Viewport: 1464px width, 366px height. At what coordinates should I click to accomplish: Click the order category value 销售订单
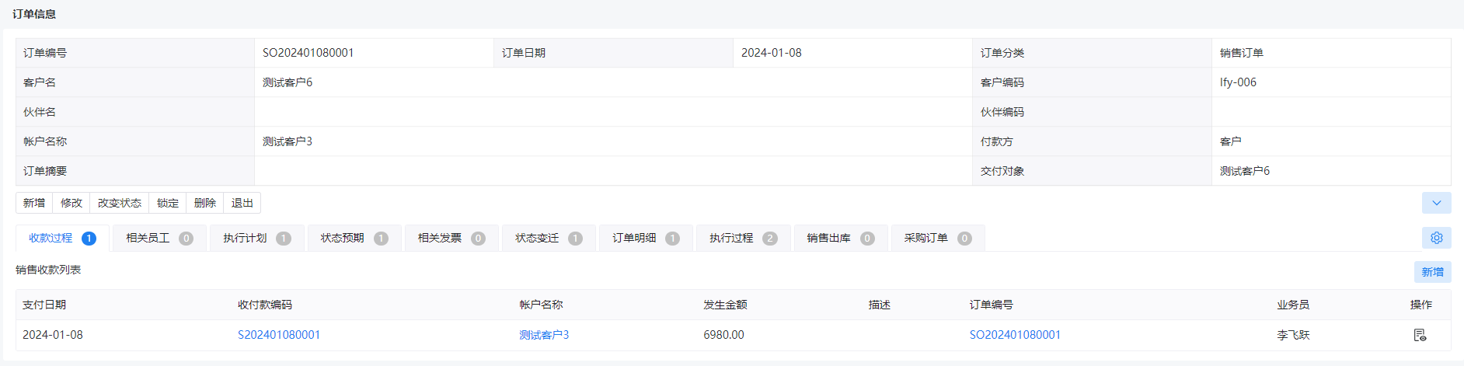tap(1242, 53)
